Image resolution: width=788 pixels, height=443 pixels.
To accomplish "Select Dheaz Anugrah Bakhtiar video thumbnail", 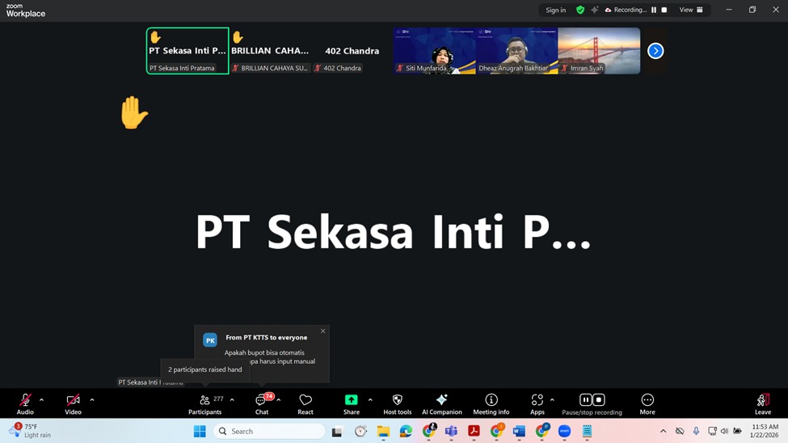I will pos(516,51).
